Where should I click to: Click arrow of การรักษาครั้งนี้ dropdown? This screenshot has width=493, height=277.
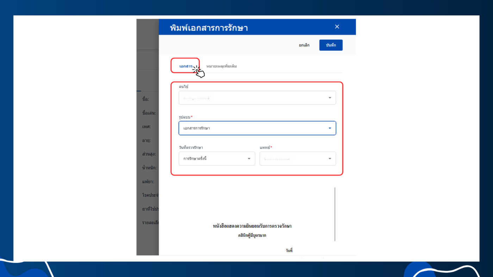point(249,159)
